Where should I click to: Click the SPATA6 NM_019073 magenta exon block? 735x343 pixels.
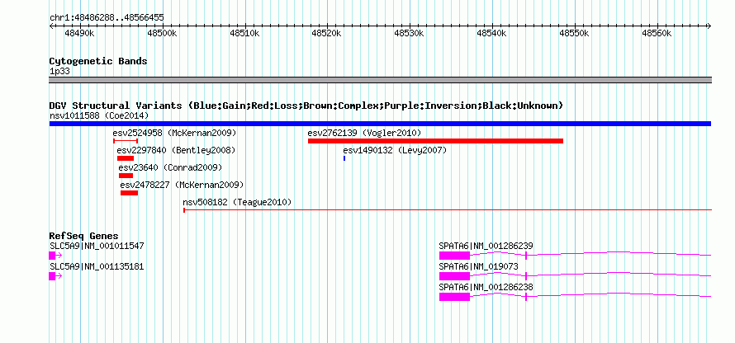(x=454, y=276)
